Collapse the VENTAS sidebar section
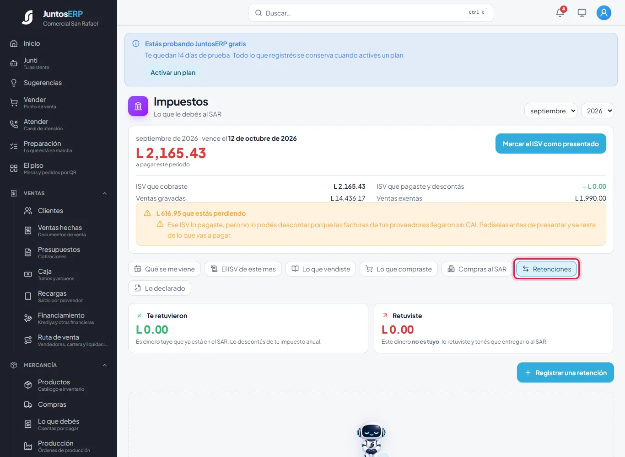This screenshot has width=625, height=457. pyautogui.click(x=105, y=193)
